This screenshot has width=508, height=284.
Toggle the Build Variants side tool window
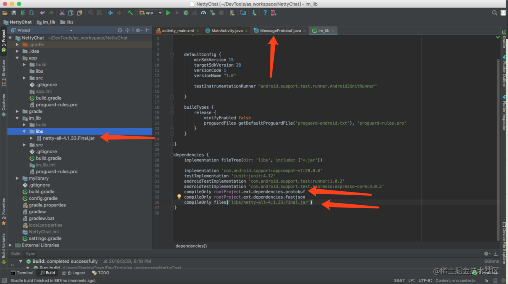point(4,248)
